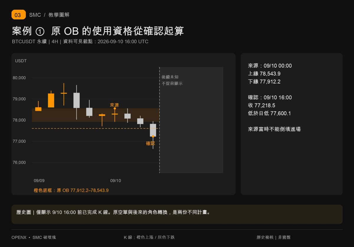Click the orange dot on the 確認 candle
354x247 pixels.
click(153, 136)
